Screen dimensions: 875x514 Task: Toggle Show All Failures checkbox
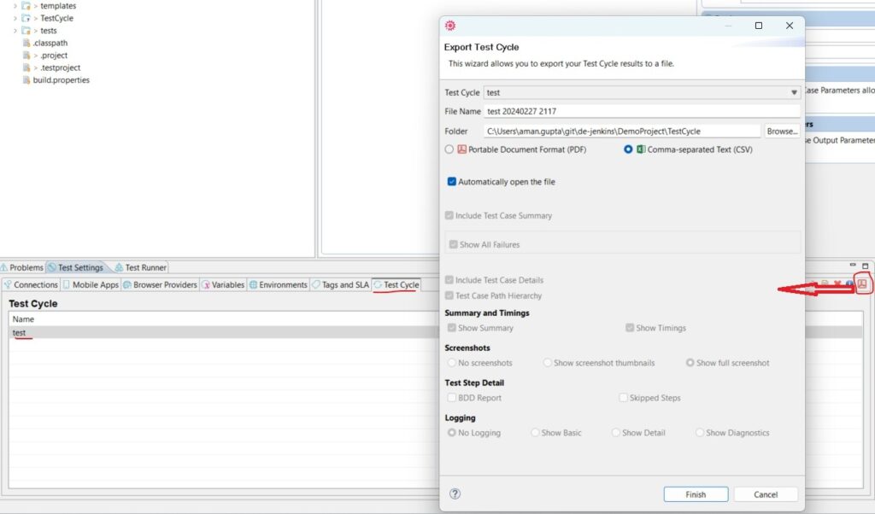453,245
